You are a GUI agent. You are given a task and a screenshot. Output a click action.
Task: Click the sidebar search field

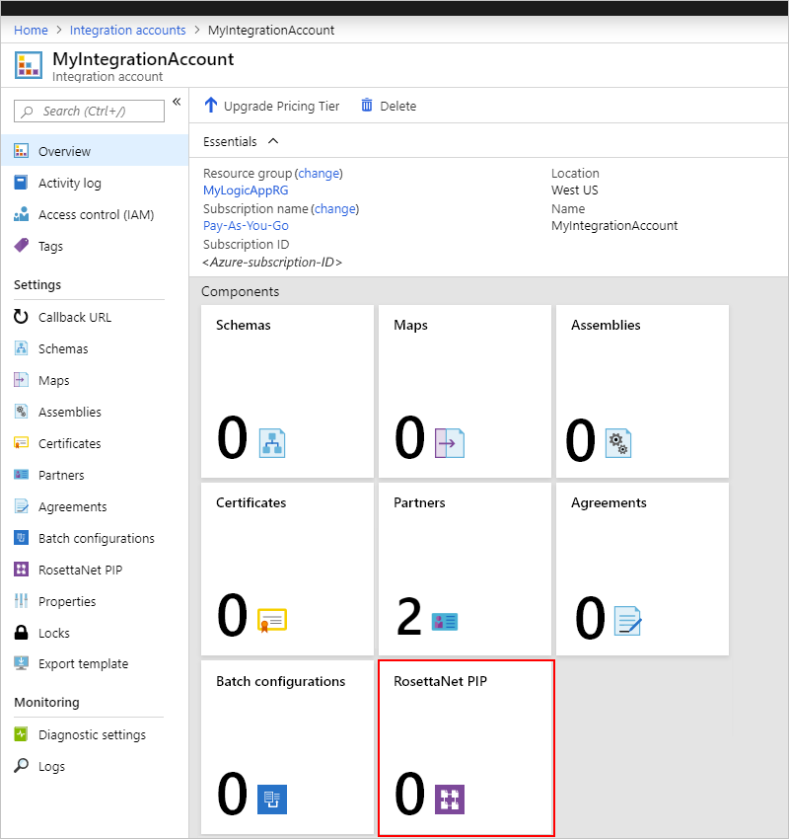pos(90,111)
